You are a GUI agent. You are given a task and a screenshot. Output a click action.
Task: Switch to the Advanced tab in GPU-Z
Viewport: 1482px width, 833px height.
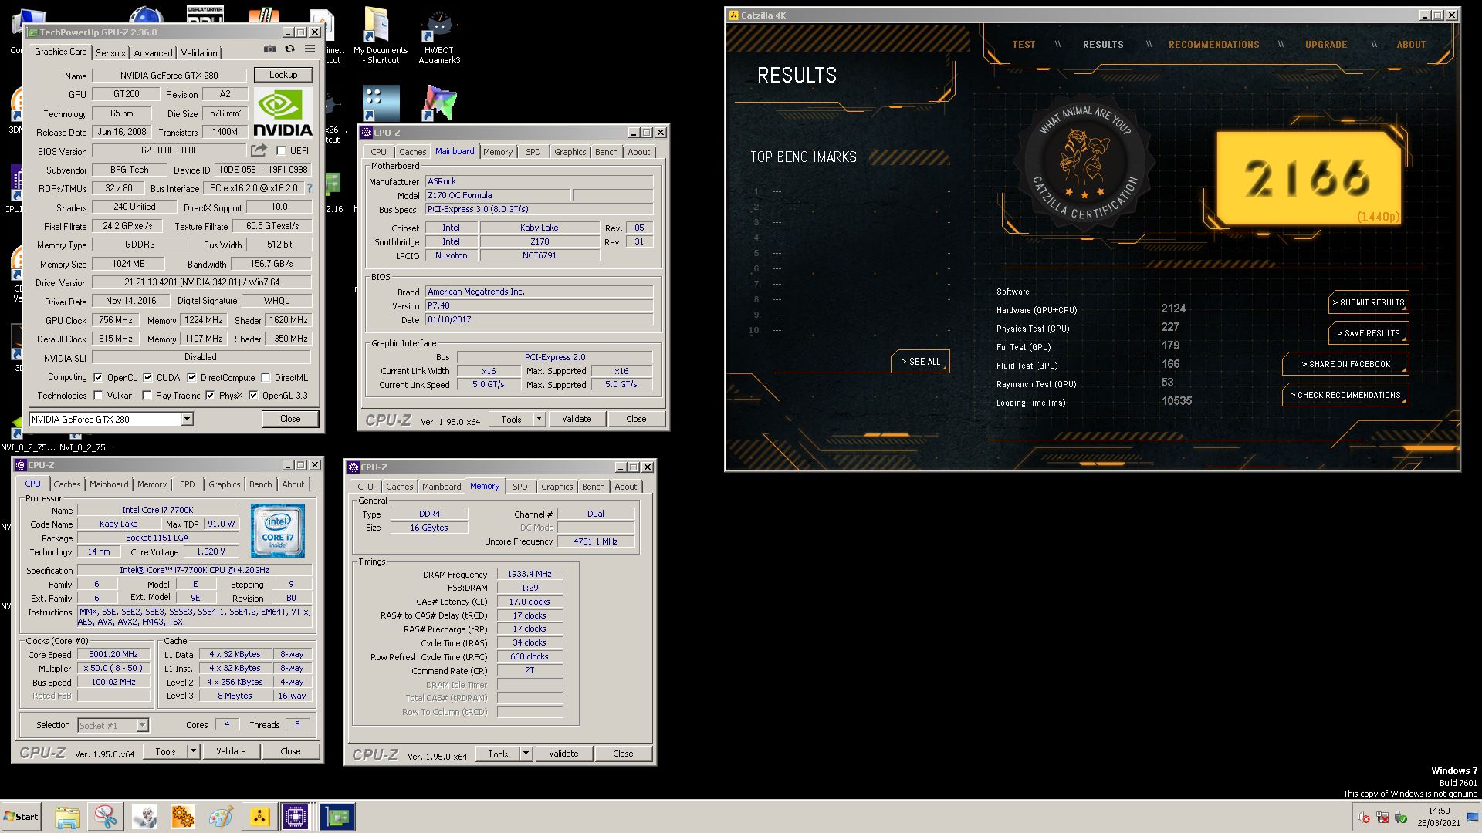153,52
